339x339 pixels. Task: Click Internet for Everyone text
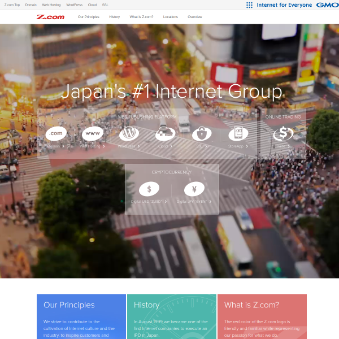(x=284, y=5)
